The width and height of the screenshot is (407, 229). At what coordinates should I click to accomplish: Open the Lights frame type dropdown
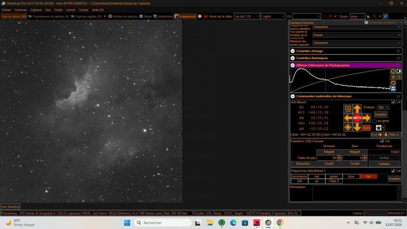[x=273, y=16]
